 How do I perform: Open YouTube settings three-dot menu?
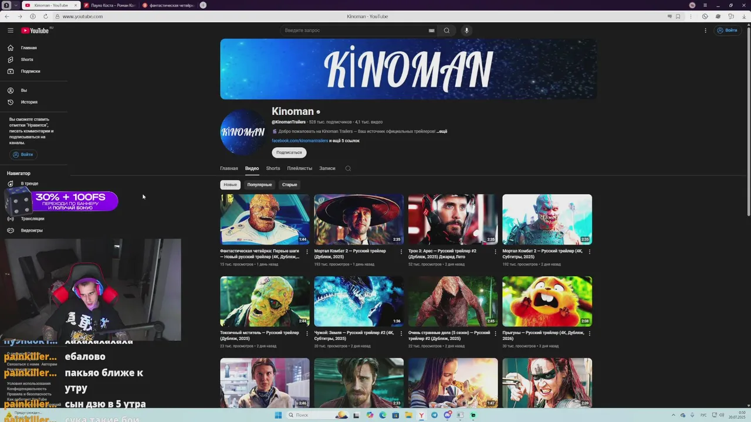coord(705,30)
